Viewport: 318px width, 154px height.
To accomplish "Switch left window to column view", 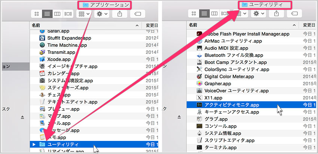I will 57,14.
